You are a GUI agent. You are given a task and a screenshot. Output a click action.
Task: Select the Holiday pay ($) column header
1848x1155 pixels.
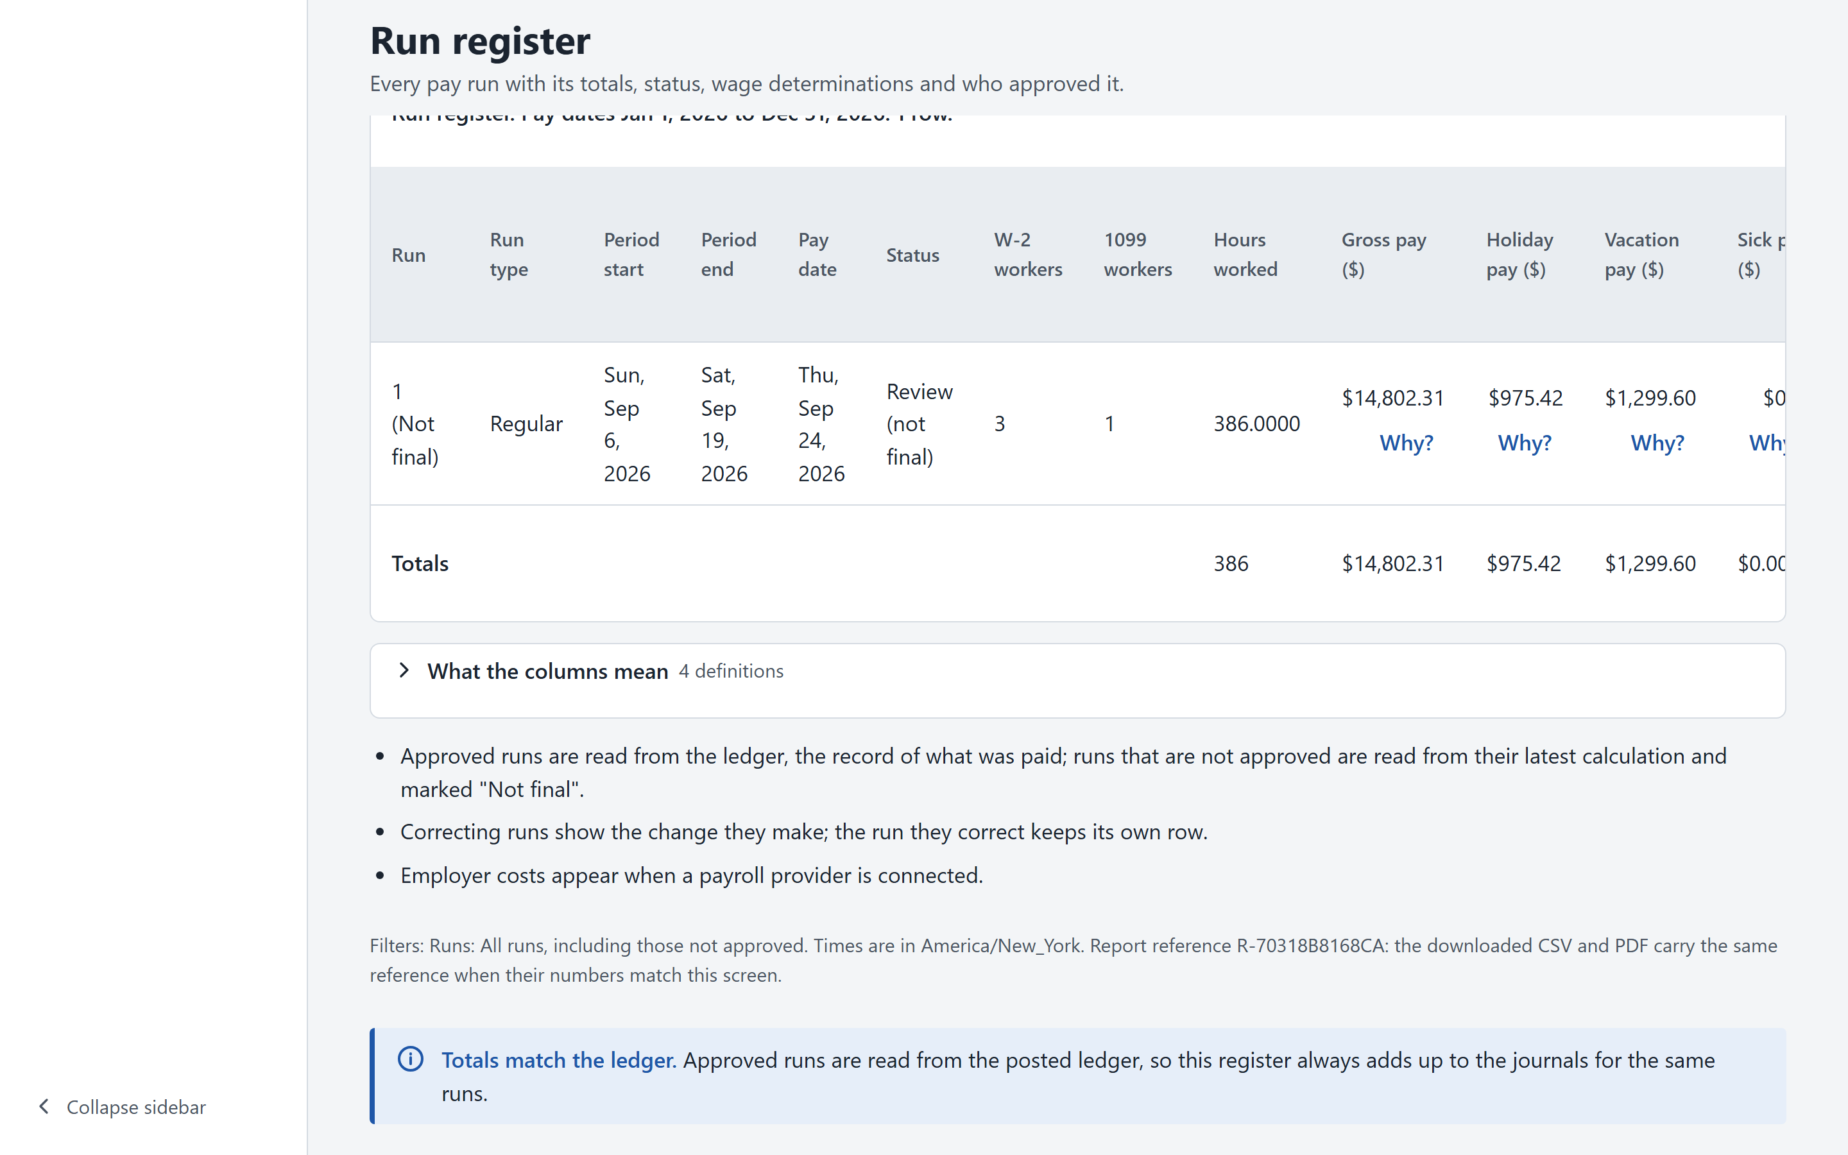click(1519, 254)
